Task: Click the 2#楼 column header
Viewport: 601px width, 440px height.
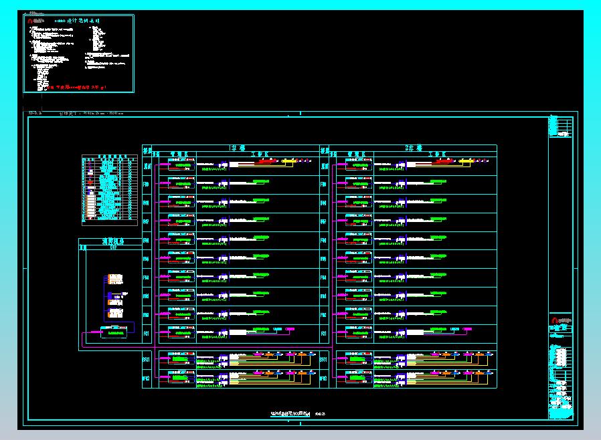Action: (x=414, y=148)
